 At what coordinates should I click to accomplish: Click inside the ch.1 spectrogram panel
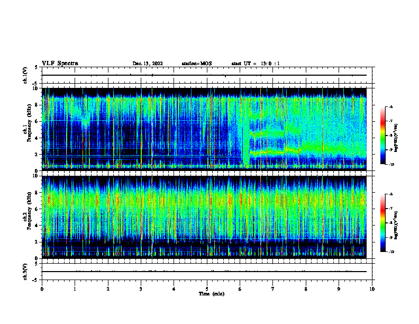coord(204,129)
